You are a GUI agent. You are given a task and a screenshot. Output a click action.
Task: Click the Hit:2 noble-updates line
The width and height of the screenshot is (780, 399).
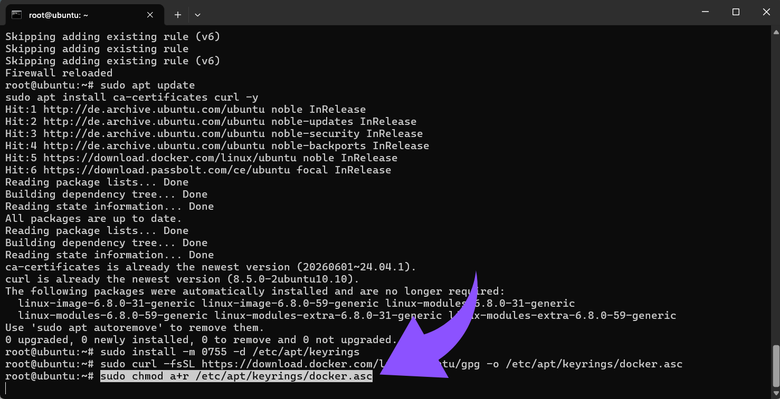[211, 121]
